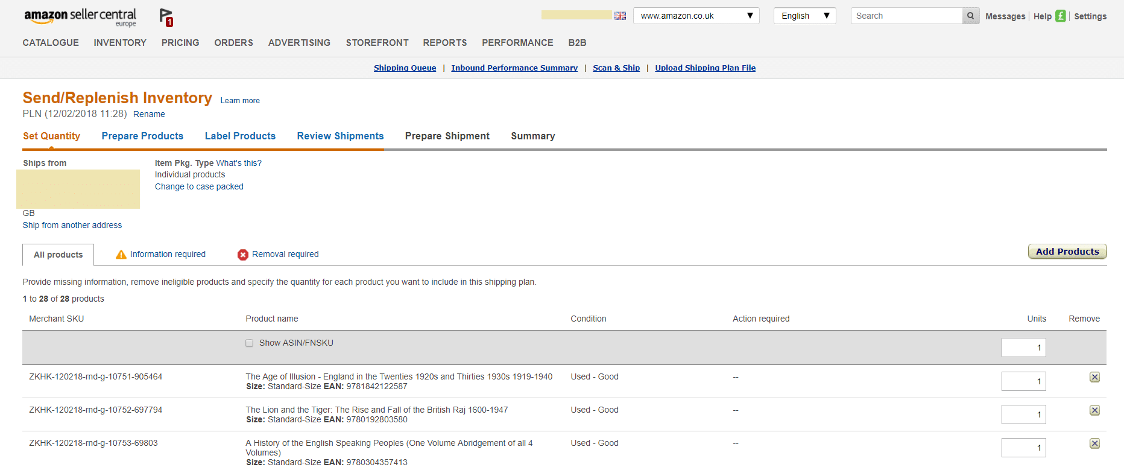Select the Review Shipments step
The height and width of the screenshot is (473, 1124).
[340, 136]
